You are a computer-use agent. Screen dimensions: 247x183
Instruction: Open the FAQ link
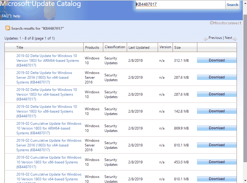5,16
